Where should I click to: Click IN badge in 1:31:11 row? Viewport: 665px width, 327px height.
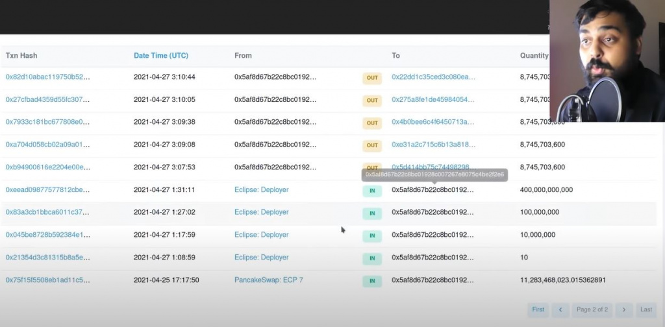372,191
